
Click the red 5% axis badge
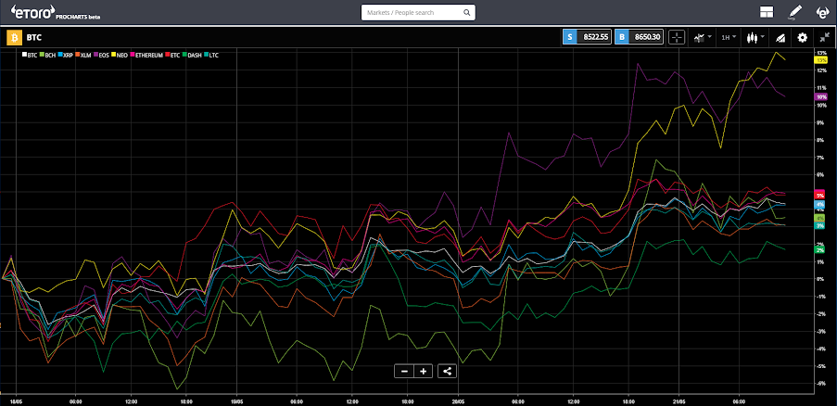click(x=819, y=196)
